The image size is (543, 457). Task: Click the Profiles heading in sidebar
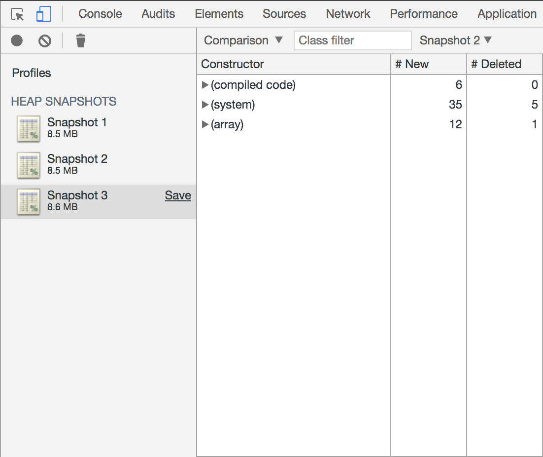pos(32,73)
